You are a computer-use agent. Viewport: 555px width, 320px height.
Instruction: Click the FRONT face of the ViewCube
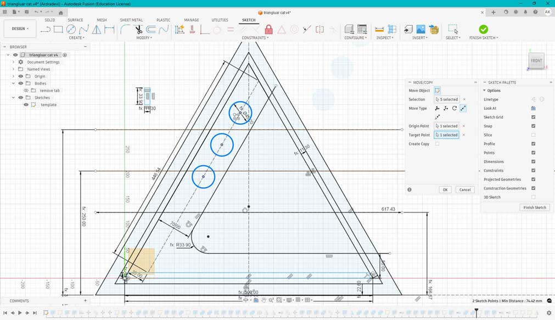point(536,60)
